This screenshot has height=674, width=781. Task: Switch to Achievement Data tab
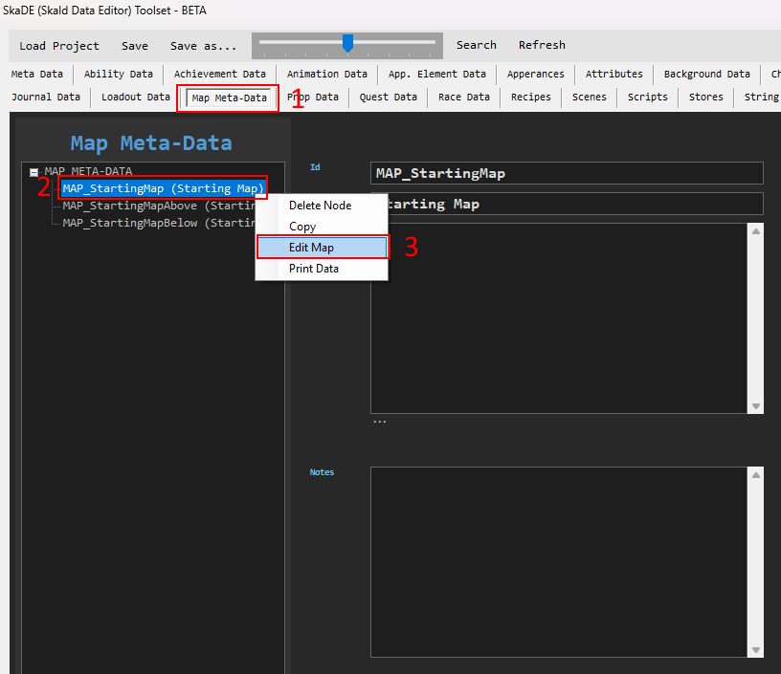tap(220, 75)
